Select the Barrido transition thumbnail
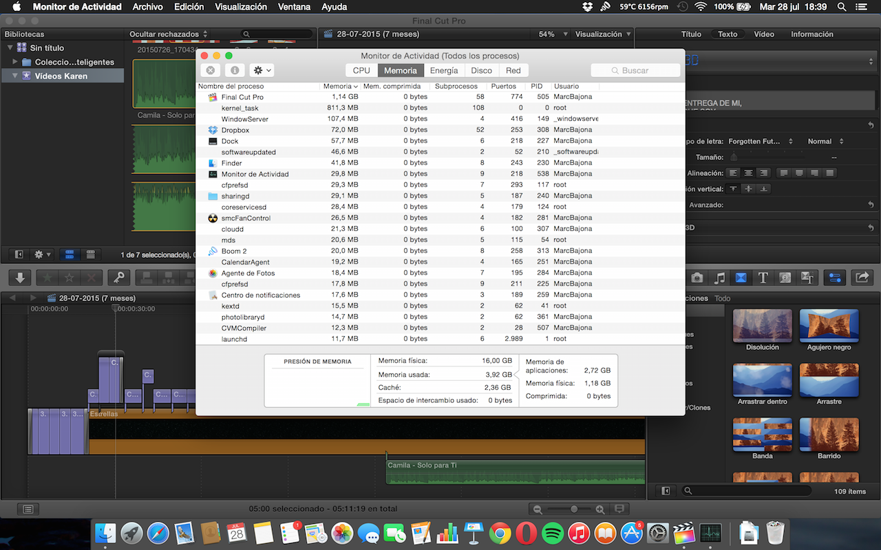This screenshot has width=881, height=550. [829, 434]
